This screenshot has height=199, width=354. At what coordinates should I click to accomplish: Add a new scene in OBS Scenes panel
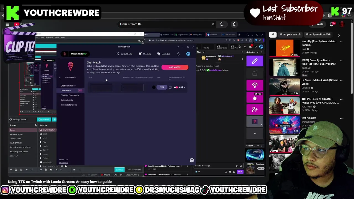[x=11, y=170]
